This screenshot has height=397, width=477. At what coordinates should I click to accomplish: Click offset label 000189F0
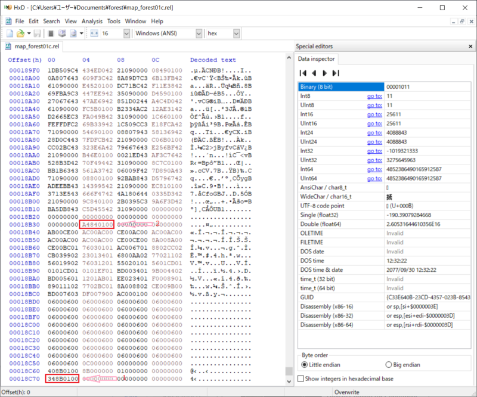[x=24, y=70]
